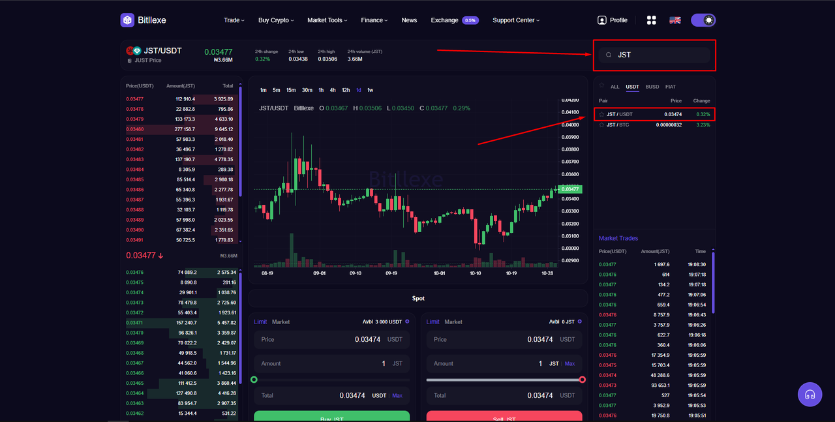Click the sell order book scrollbar
This screenshot has width=835, height=422.
[x=241, y=140]
